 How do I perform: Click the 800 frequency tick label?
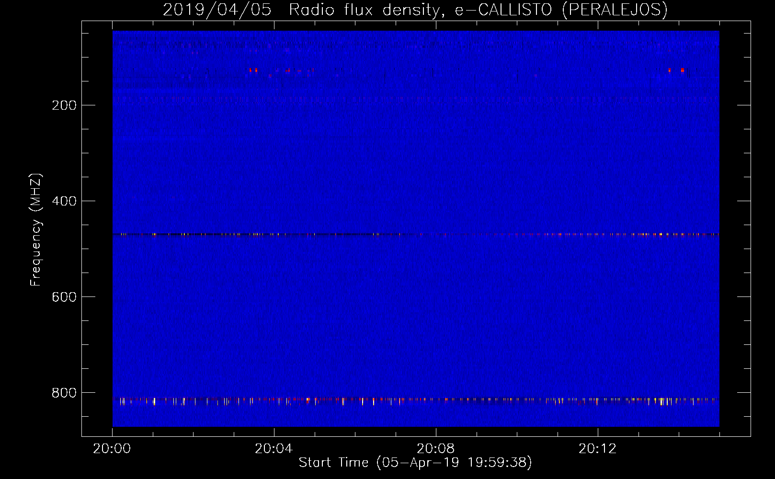(x=64, y=393)
